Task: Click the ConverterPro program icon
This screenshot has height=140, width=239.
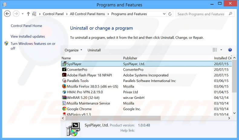Action: [x=64, y=69]
